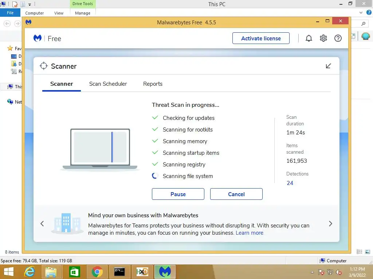373x279 pixels.
Task: Open Command Prompt taskbar icon
Action: pos(119,272)
